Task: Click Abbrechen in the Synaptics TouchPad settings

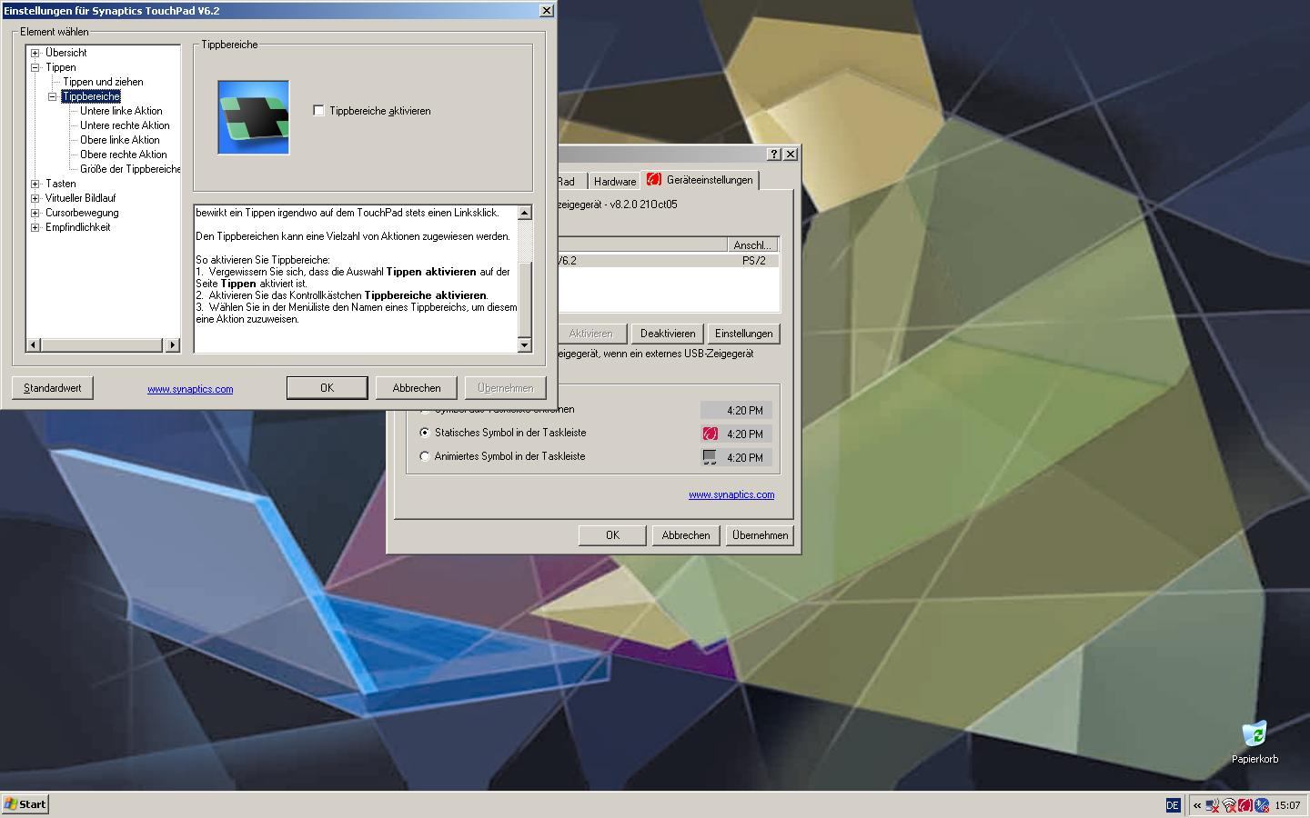Action: coord(417,388)
